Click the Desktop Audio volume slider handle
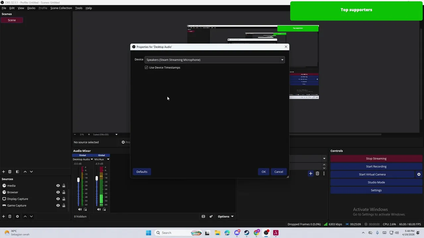Image resolution: width=424 pixels, height=238 pixels. pos(79,180)
